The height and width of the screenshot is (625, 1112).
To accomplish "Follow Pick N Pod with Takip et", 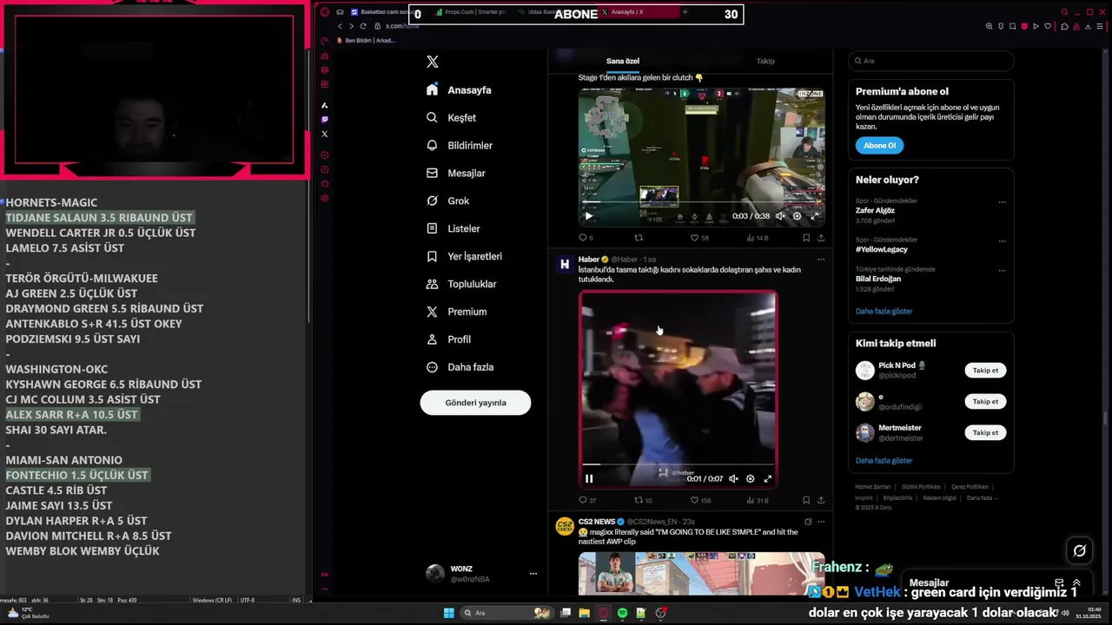I will tap(985, 371).
